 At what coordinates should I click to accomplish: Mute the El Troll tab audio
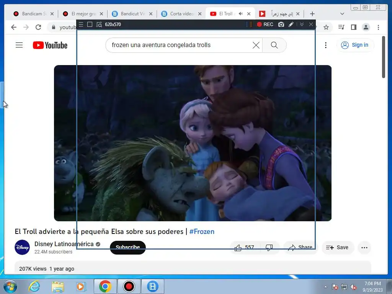click(x=240, y=14)
